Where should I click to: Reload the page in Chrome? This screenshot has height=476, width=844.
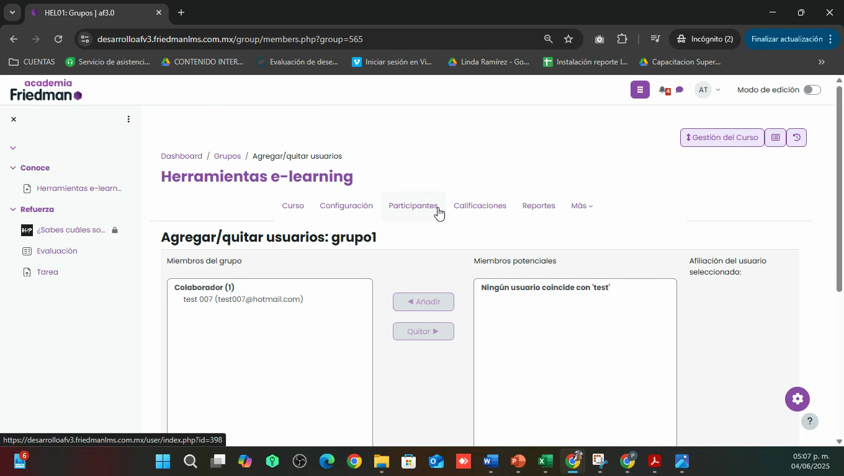[x=58, y=39]
